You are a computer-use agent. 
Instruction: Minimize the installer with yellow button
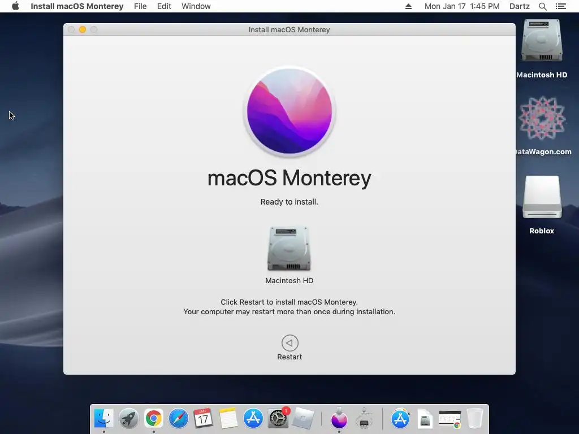83,29
